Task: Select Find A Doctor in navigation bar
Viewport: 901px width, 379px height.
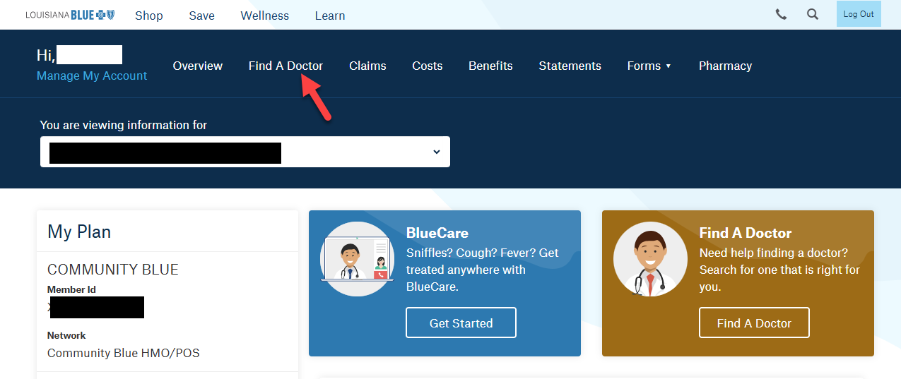Action: point(285,66)
